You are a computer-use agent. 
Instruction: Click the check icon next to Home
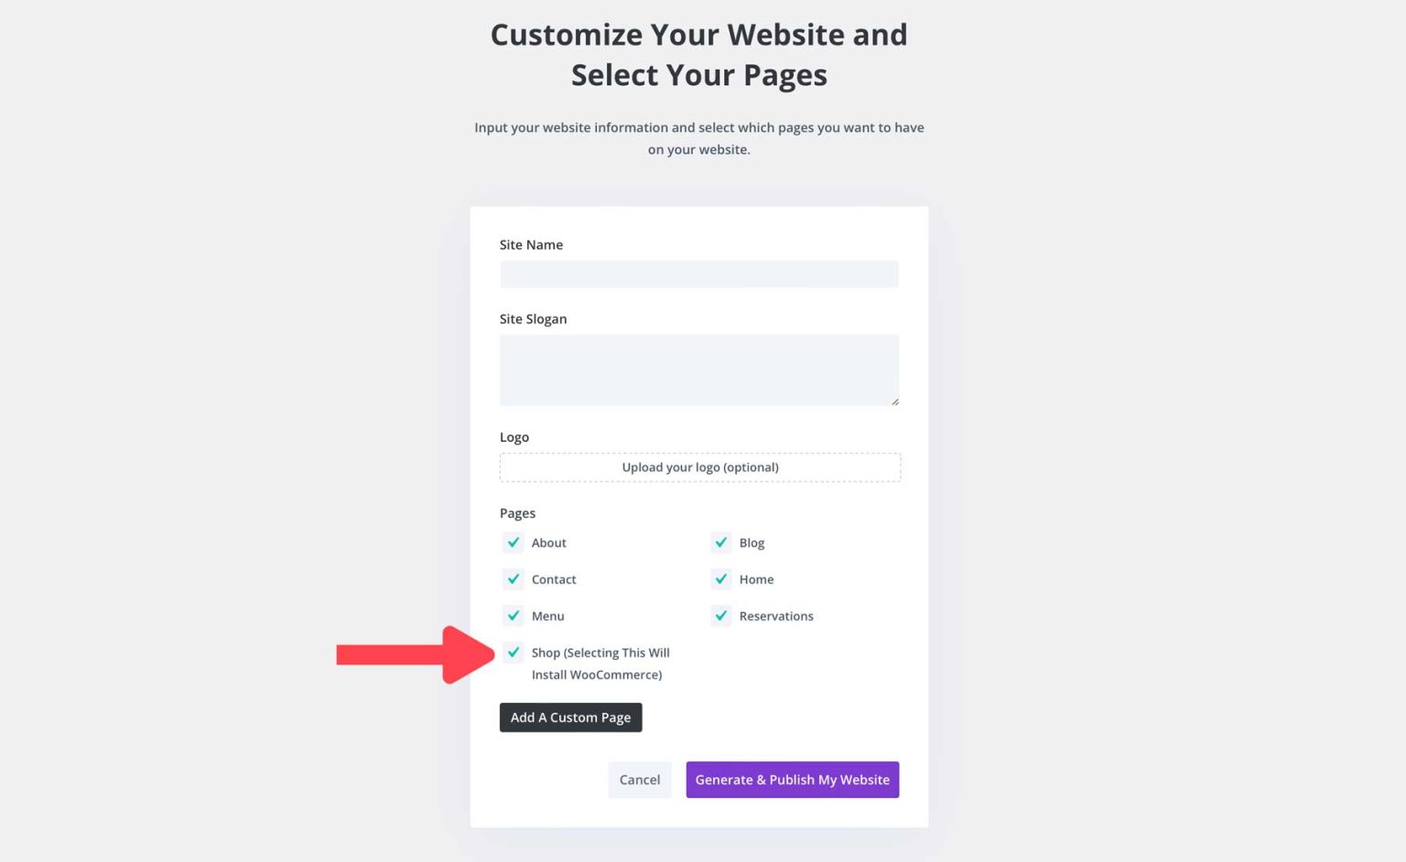click(x=720, y=578)
